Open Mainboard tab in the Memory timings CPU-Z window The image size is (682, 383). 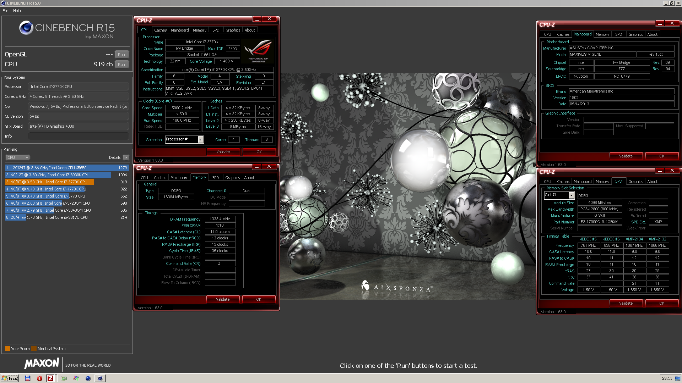(179, 178)
